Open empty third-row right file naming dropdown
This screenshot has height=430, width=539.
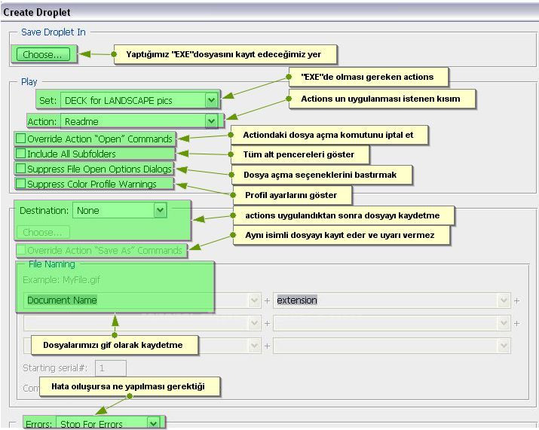tap(392, 346)
